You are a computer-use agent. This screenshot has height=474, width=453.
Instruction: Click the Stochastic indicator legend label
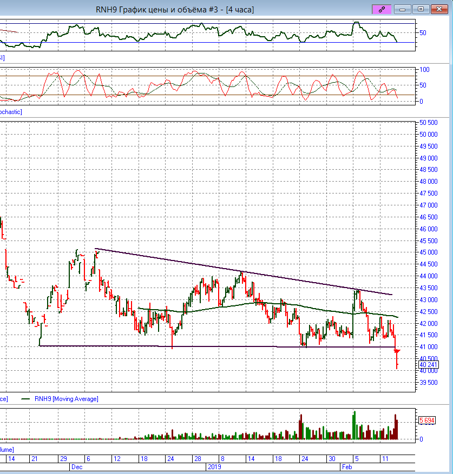click(x=10, y=111)
